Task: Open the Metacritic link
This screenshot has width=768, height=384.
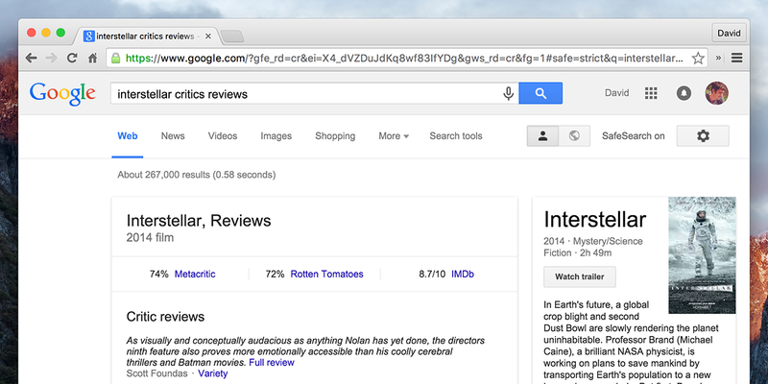Action: pyautogui.click(x=195, y=274)
